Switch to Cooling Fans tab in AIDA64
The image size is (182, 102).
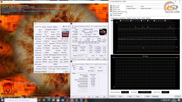click(x=123, y=18)
